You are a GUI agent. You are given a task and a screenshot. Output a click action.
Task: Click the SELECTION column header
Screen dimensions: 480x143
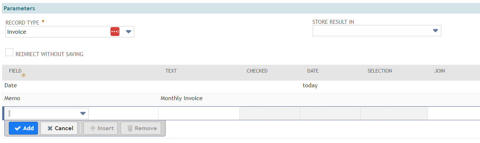tap(380, 71)
